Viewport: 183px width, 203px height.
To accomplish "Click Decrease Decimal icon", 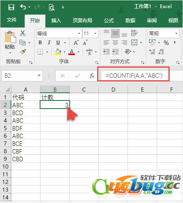I will [x=161, y=52].
